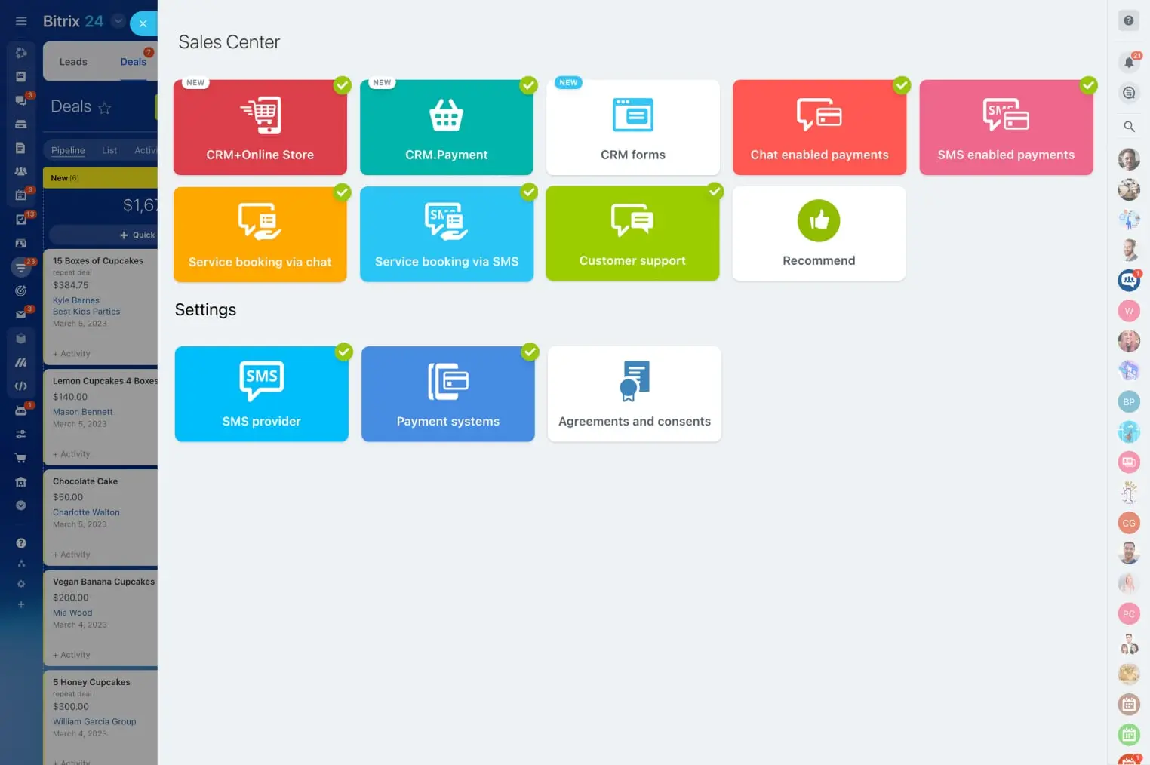Select the Pipeline view tab

click(68, 150)
